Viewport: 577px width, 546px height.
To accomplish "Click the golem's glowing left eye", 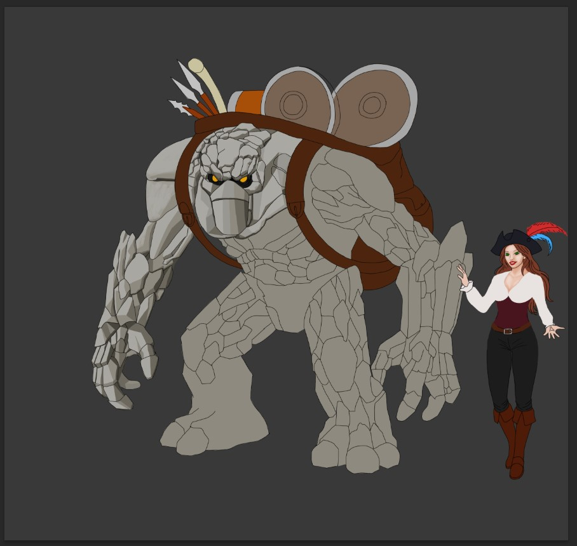I will [215, 179].
